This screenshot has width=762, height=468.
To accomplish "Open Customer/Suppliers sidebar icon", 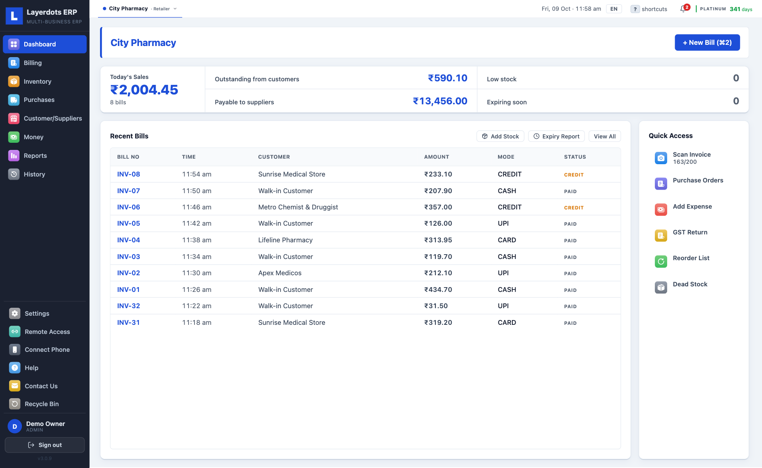I will point(14,118).
